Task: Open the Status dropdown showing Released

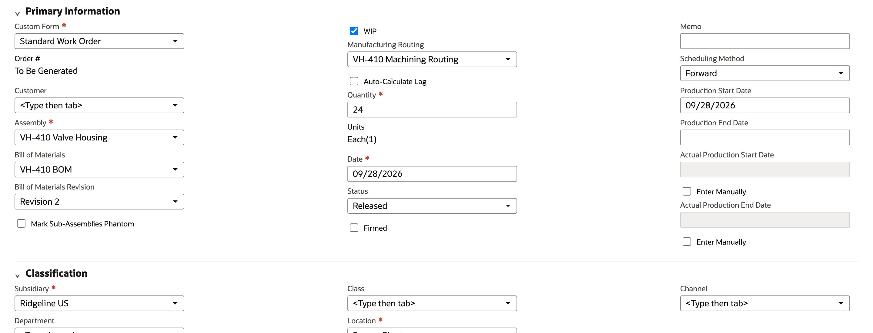Action: tap(432, 206)
